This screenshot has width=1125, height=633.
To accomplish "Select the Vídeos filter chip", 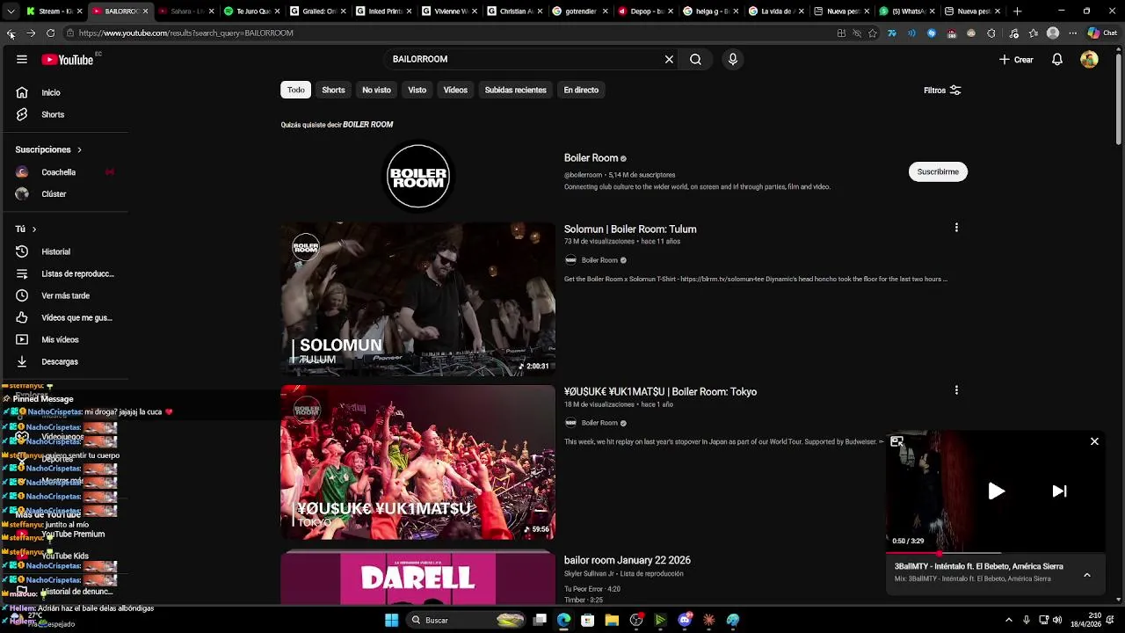I will pyautogui.click(x=455, y=90).
